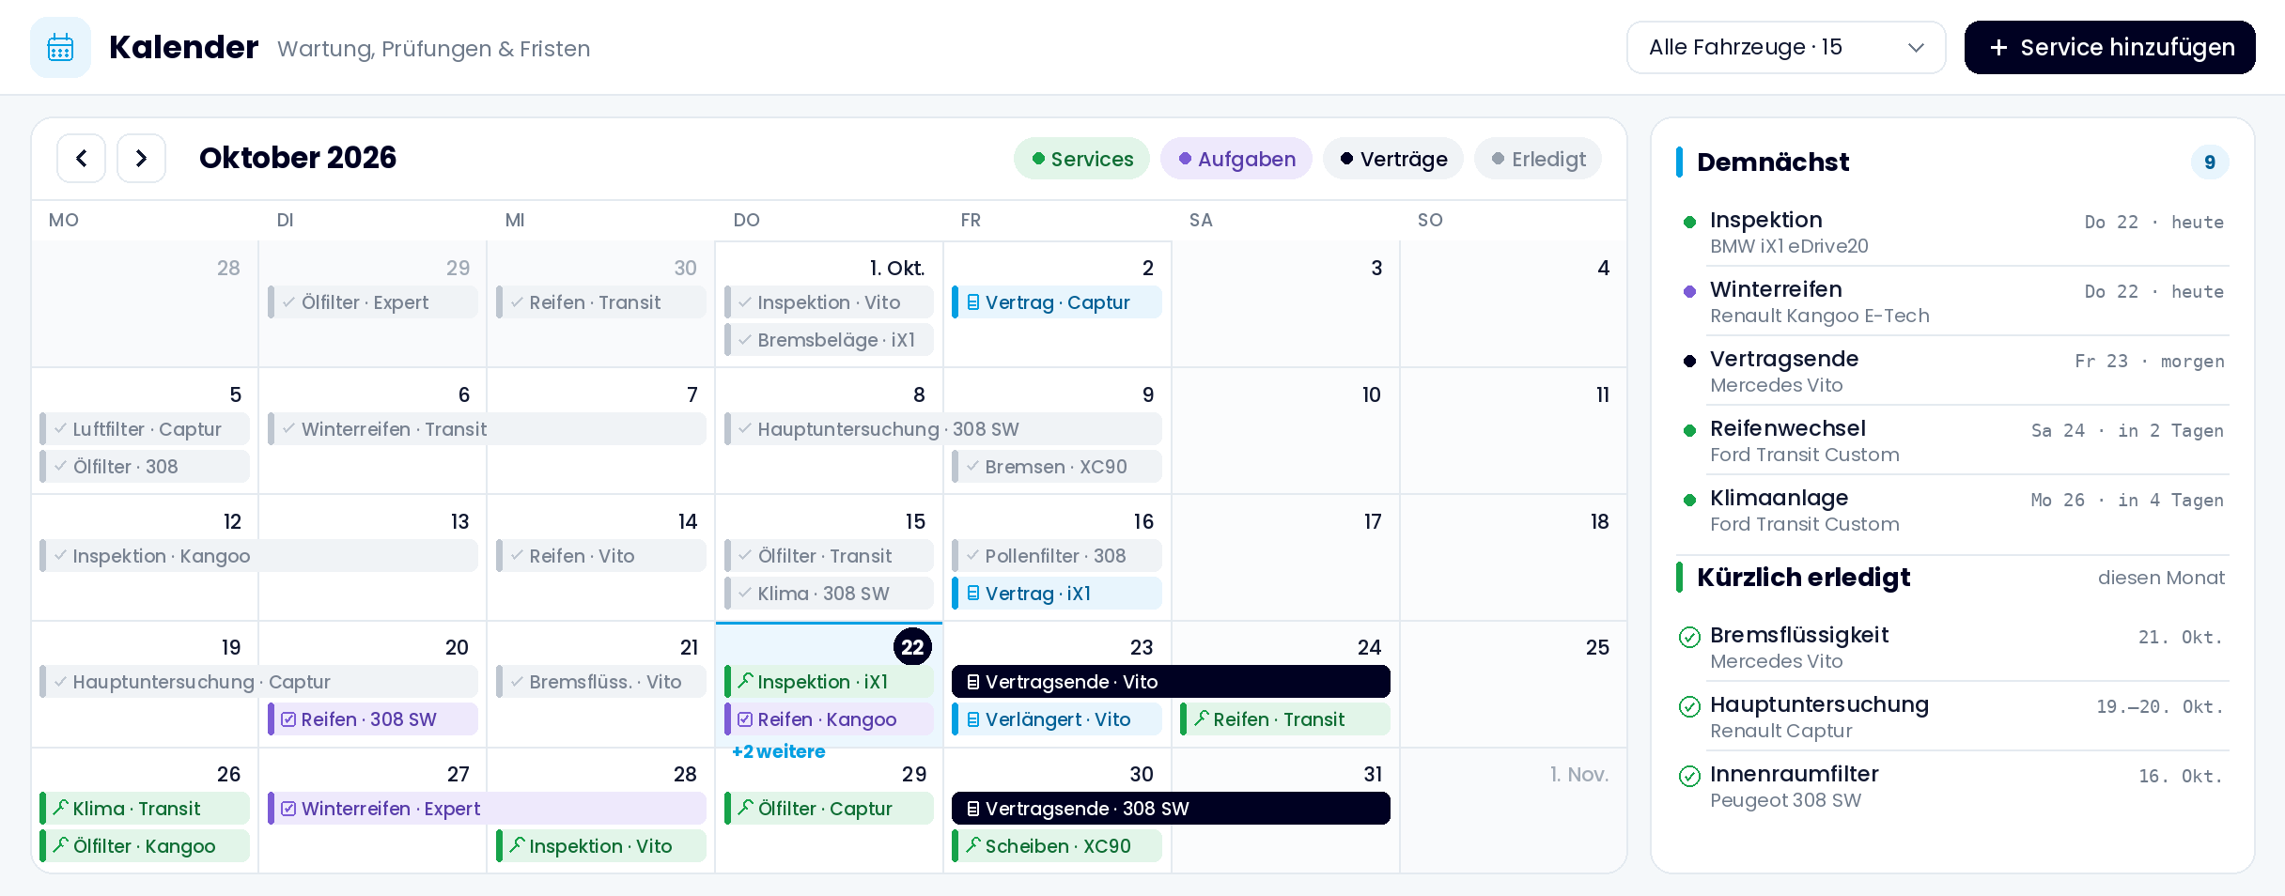Select today's date badge 22
This screenshot has width=2285, height=896.
912,646
